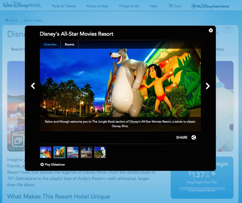Screen dimensions: 242x203
Task: Open My Disney Experience
Action: (210, 6)
